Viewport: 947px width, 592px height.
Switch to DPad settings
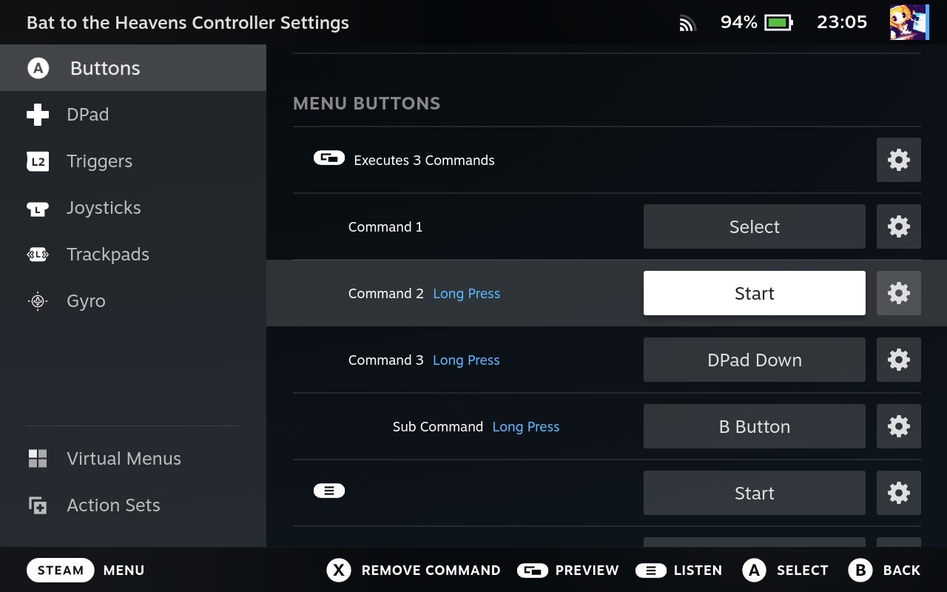point(87,115)
